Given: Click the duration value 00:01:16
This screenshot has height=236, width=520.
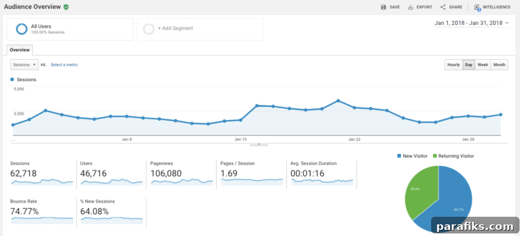Looking at the screenshot, I should [x=307, y=173].
